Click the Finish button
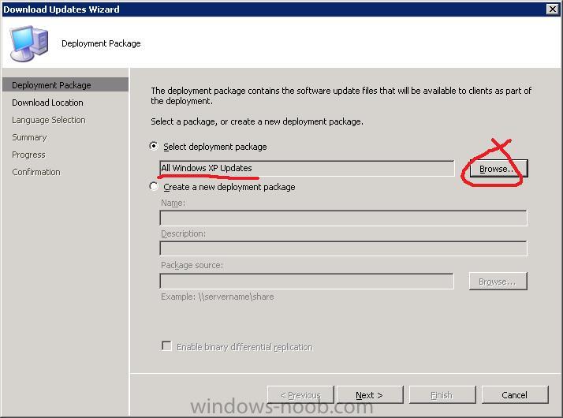Image resolution: width=563 pixels, height=418 pixels. [x=442, y=395]
